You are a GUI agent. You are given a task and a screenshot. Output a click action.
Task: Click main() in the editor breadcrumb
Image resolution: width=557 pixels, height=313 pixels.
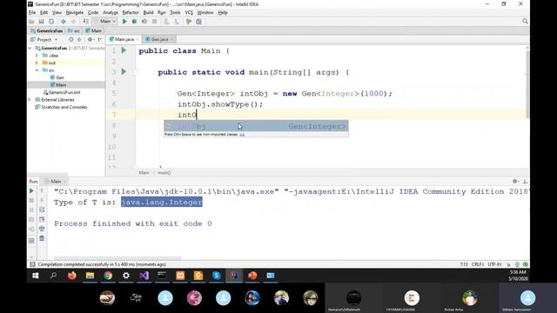point(164,173)
